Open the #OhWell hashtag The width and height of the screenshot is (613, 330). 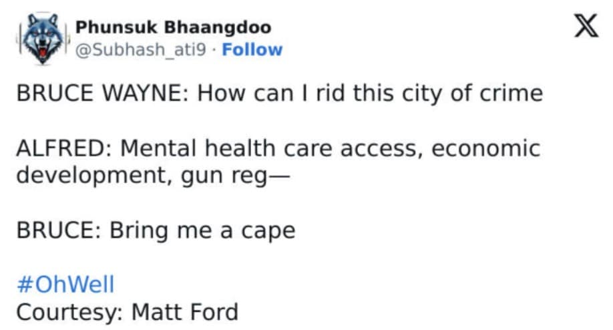tap(65, 285)
